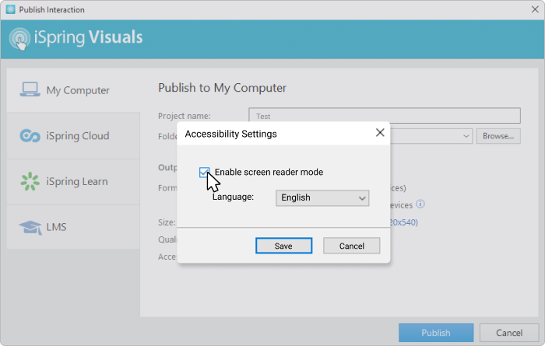Click the Enable screen reader mode label

269,172
